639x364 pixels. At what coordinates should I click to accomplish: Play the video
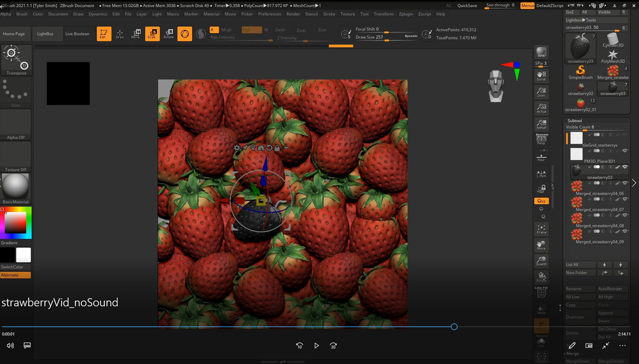(316, 346)
